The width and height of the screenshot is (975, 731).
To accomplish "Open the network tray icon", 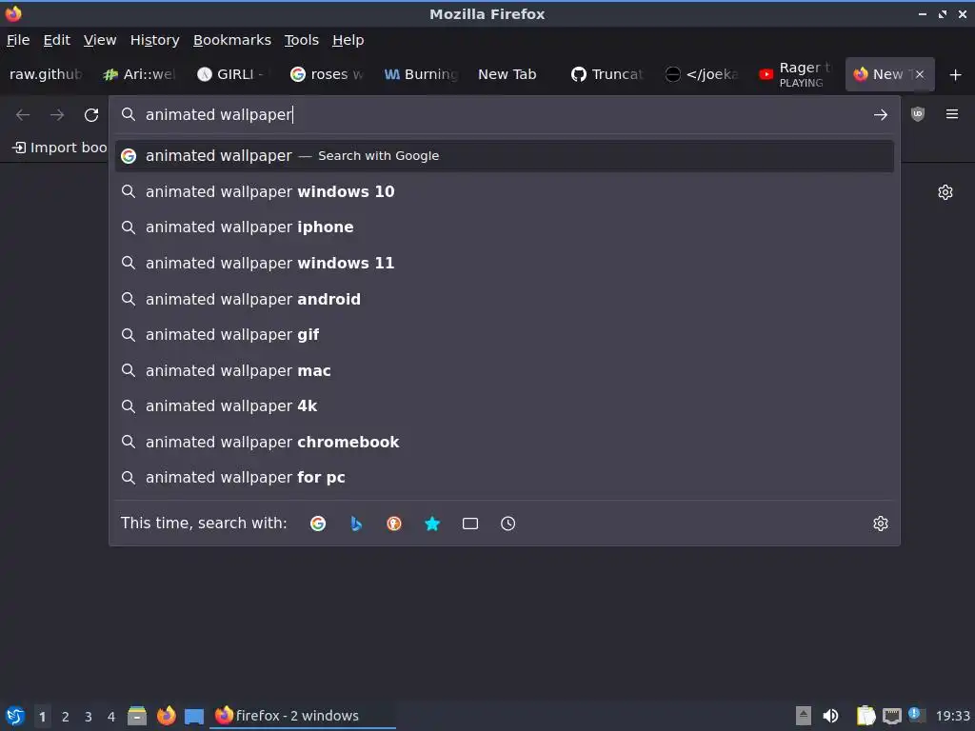I will [891, 716].
